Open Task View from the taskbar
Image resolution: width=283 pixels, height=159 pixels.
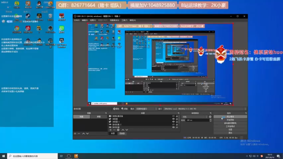(61, 156)
